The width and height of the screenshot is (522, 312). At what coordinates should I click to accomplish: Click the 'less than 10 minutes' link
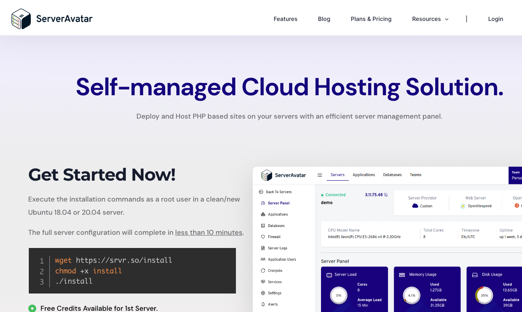click(208, 232)
